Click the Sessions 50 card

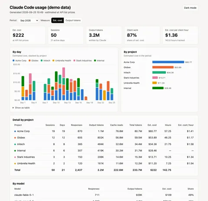click(66, 35)
